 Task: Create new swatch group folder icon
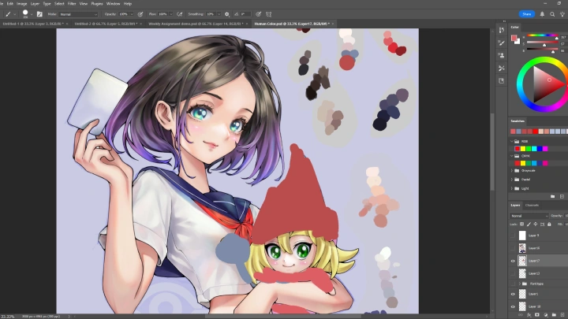click(552, 196)
